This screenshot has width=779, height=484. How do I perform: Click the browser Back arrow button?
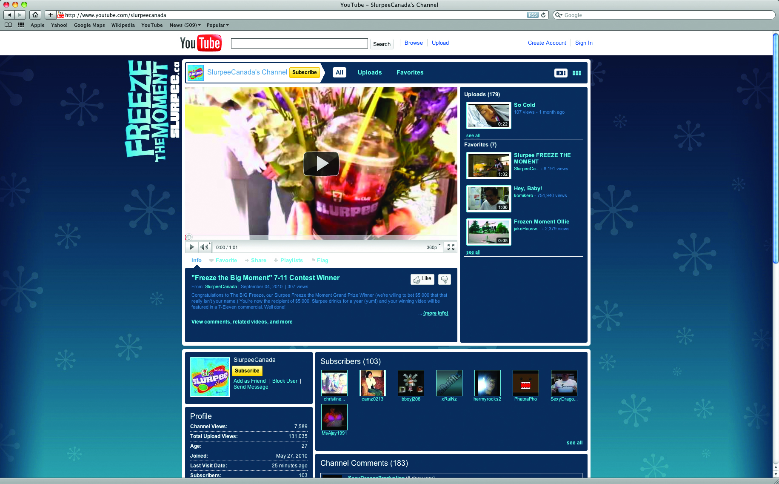point(9,15)
